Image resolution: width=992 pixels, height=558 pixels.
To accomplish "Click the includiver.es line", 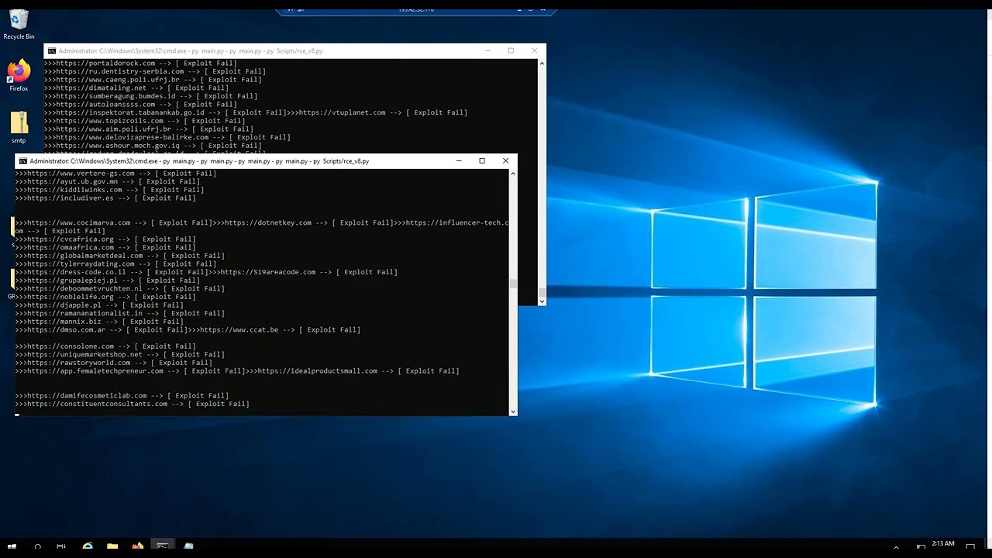I will point(105,198).
